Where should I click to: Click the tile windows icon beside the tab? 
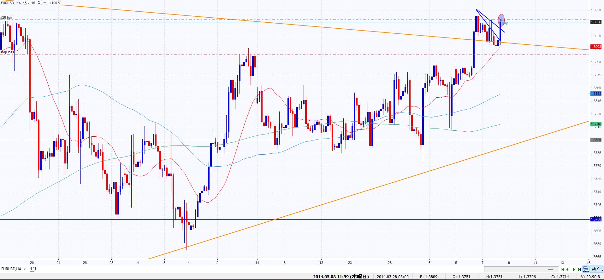tap(33, 269)
